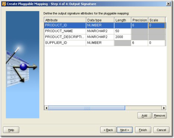Select the SUPPLIER_ID attribute cell
This screenshot has width=174, height=138.
[x=65, y=43]
